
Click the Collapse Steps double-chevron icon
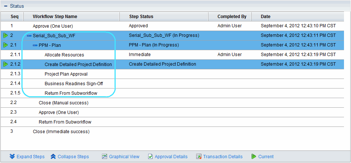(53, 156)
